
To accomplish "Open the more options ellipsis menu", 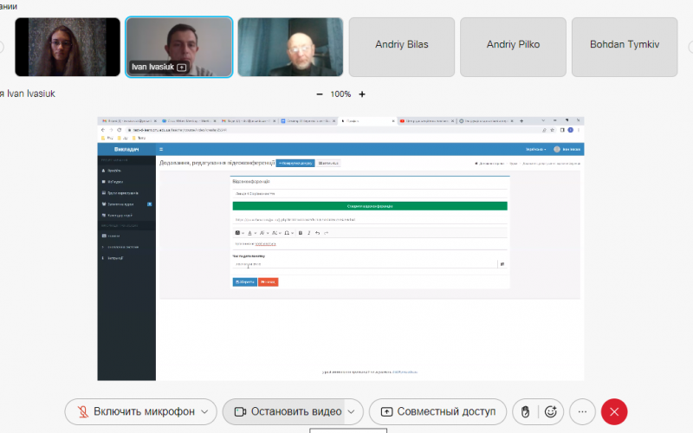I will tap(582, 412).
